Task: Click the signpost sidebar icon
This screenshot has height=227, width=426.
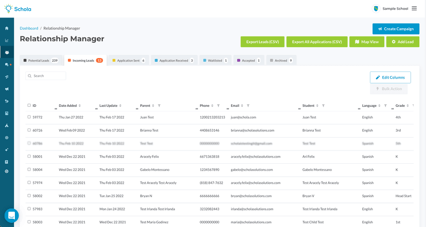Action: tap(7, 77)
